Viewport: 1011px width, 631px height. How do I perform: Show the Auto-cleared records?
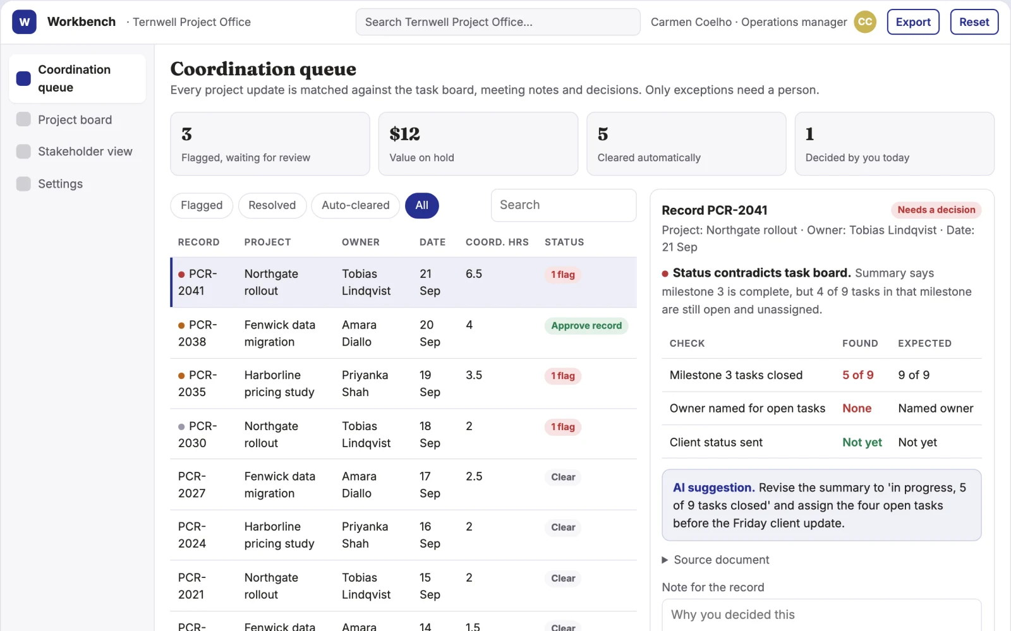[355, 205]
